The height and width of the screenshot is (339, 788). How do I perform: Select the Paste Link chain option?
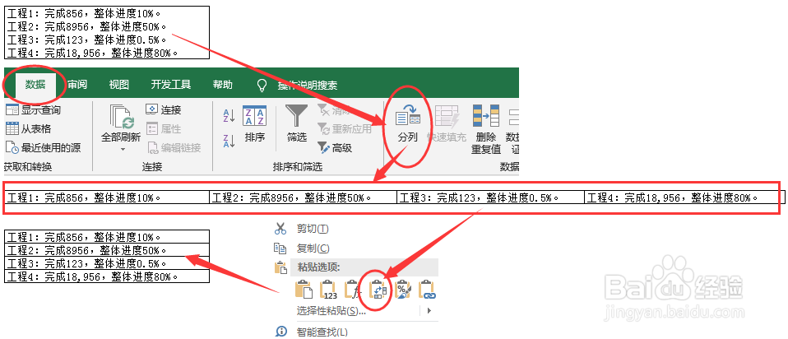[x=427, y=289]
